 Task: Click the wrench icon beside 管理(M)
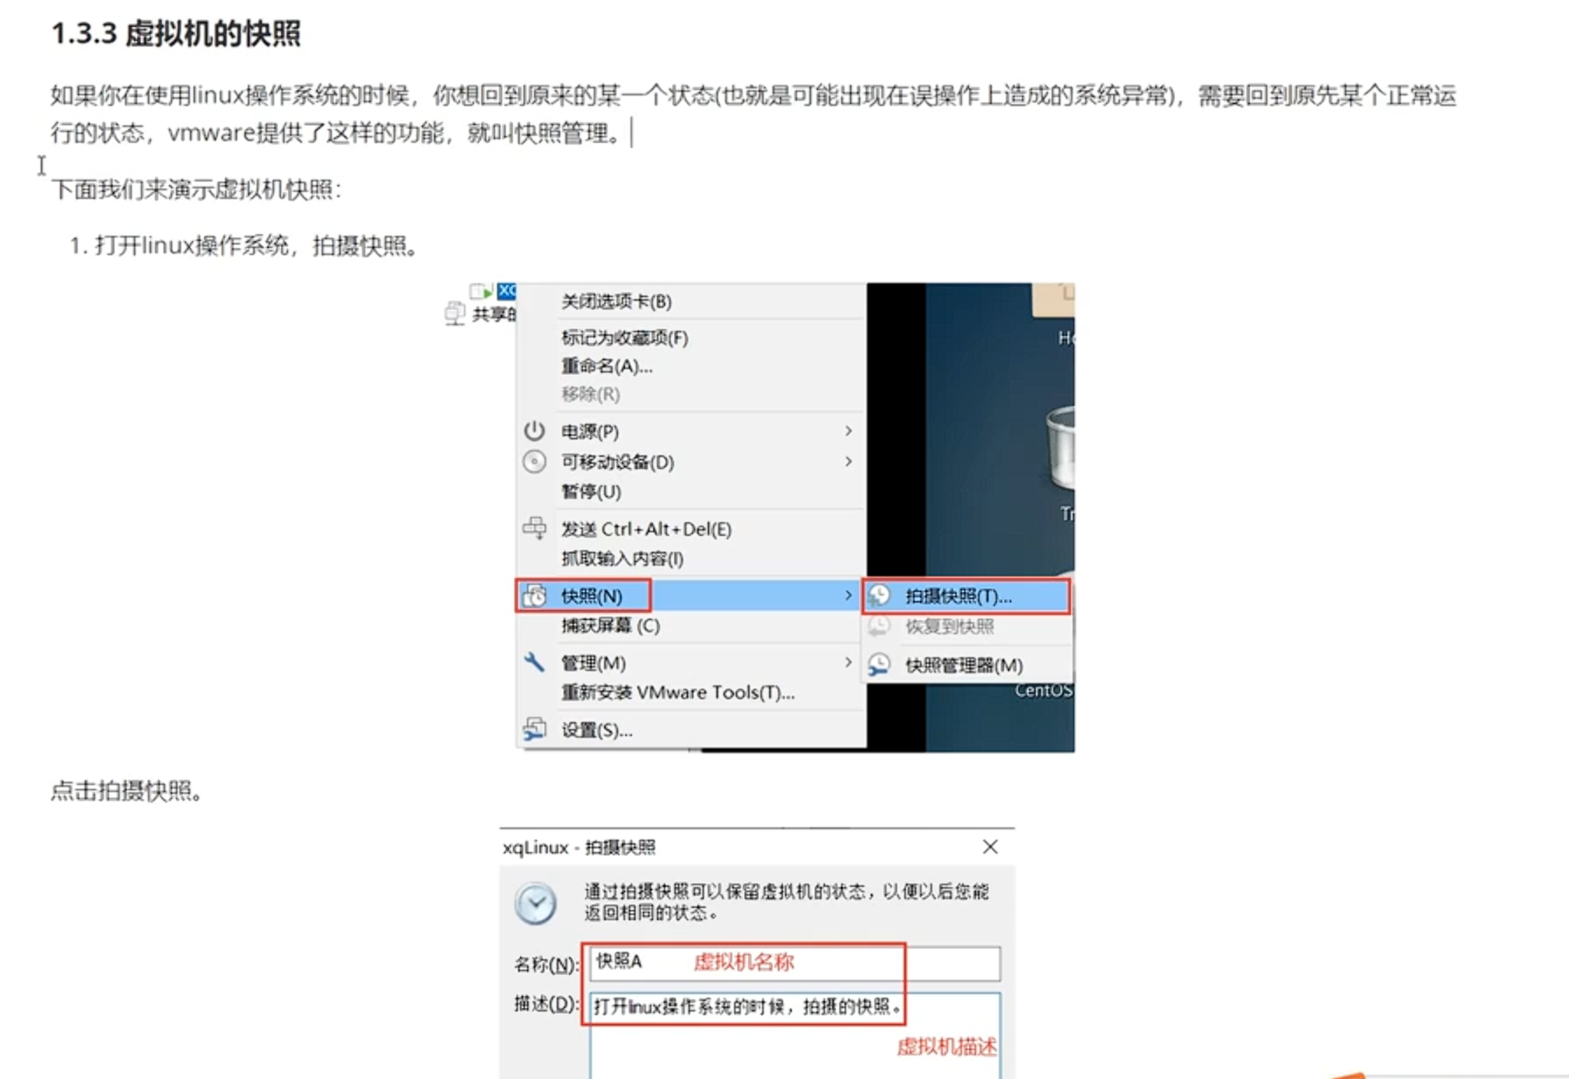[x=534, y=662]
